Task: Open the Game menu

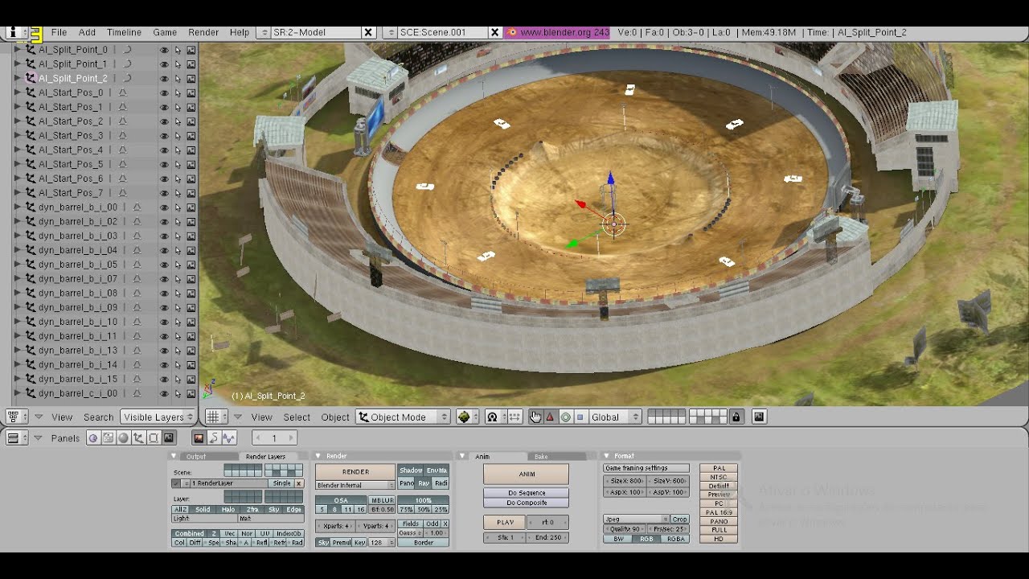Action: point(165,32)
